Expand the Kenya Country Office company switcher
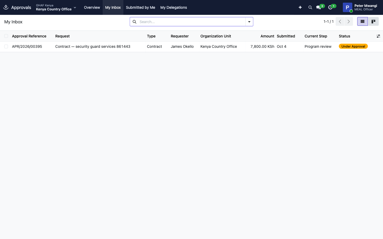 56,7
